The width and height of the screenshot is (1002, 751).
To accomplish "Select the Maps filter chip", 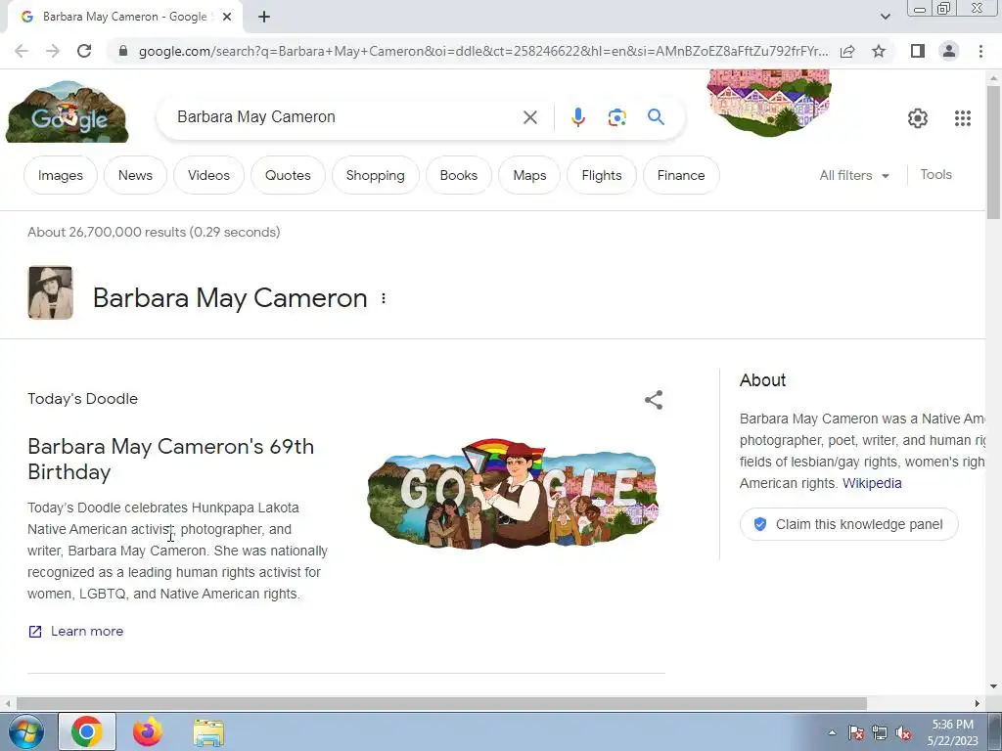I will point(529,175).
